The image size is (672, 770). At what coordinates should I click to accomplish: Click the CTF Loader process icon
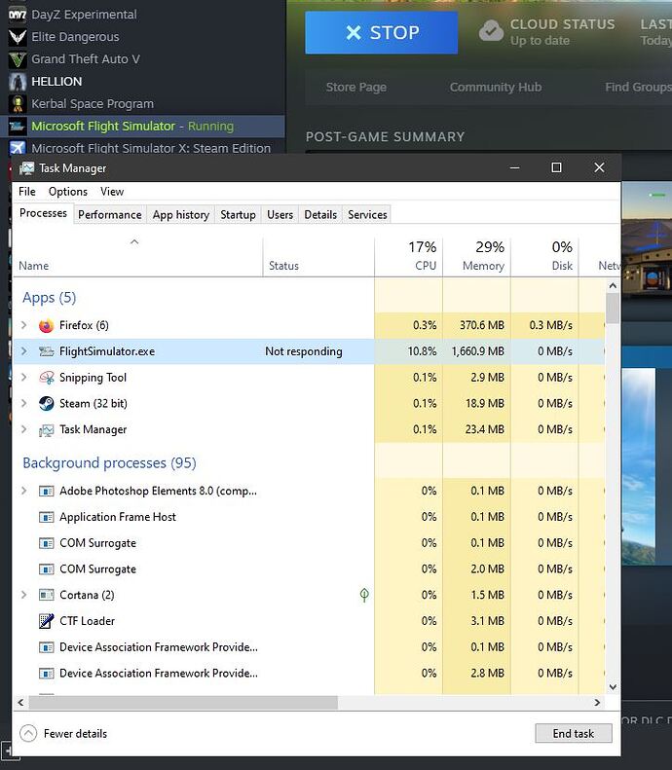[x=47, y=621]
